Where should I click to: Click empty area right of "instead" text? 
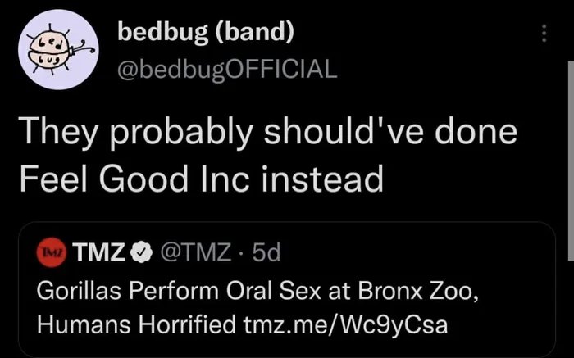click(x=476, y=176)
